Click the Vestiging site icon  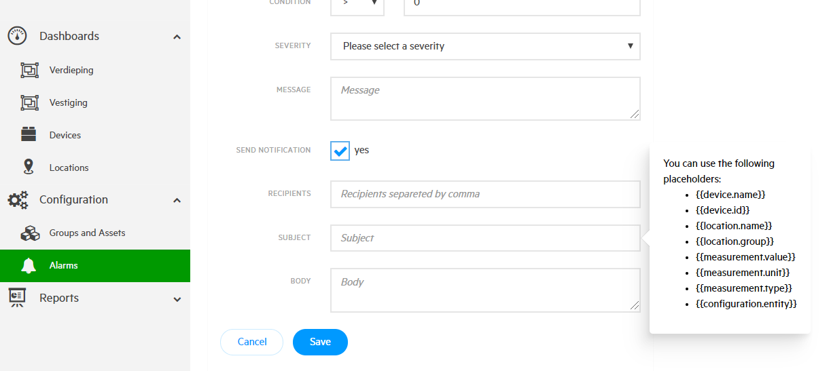point(29,102)
